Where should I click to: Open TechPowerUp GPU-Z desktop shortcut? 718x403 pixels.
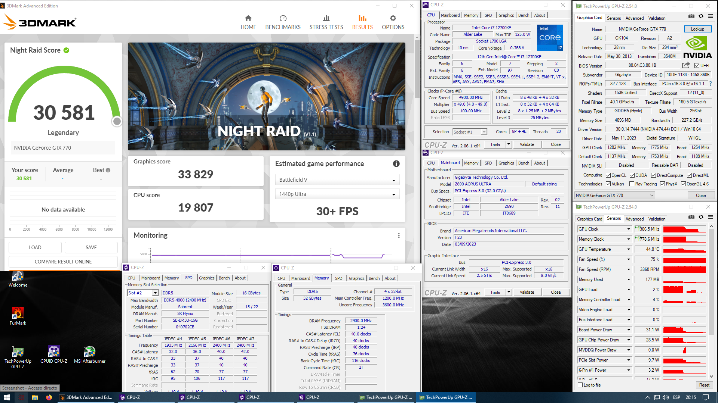(x=18, y=357)
